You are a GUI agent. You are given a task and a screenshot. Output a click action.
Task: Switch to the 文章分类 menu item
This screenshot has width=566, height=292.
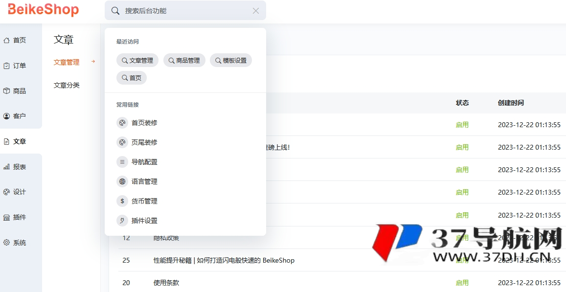[66, 85]
